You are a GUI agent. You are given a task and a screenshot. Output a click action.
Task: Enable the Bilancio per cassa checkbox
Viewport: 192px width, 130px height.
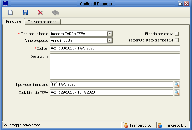(x=177, y=34)
